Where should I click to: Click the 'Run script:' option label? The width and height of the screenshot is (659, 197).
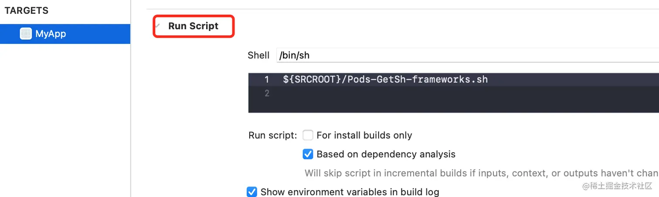(272, 135)
